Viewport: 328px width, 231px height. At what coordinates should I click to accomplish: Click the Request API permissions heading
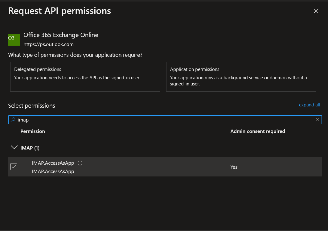59,11
